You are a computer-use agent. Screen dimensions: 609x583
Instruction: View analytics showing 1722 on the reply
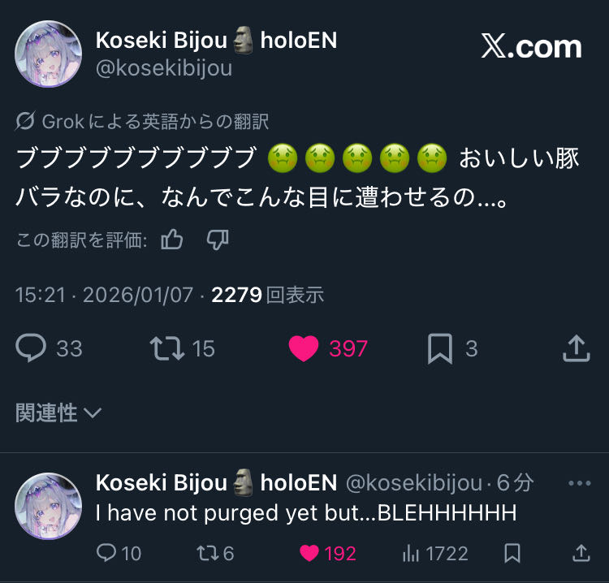click(x=435, y=553)
